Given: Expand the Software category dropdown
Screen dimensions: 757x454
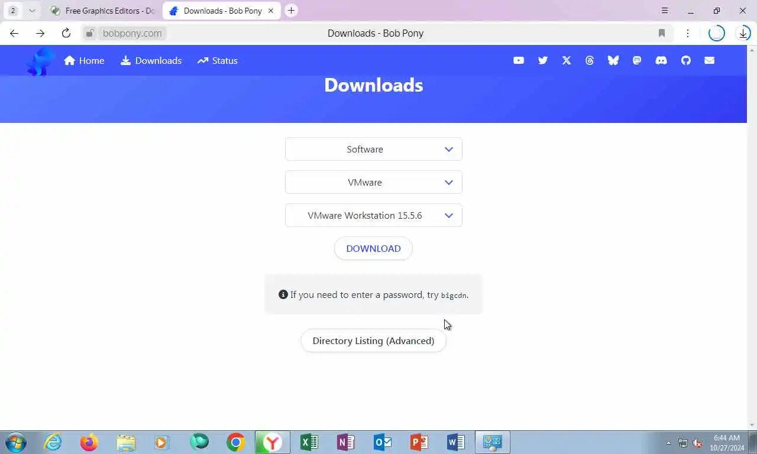Looking at the screenshot, I should (373, 149).
